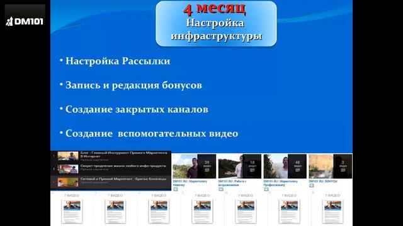Viewport: 403px width, 226px height.
Task: Click the small icon under Работа с возражениями playlist
Action: tap(221, 189)
